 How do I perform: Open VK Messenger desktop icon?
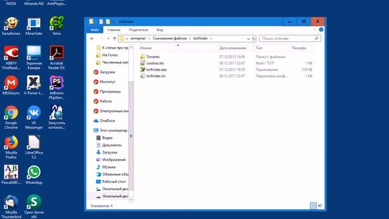(x=34, y=117)
